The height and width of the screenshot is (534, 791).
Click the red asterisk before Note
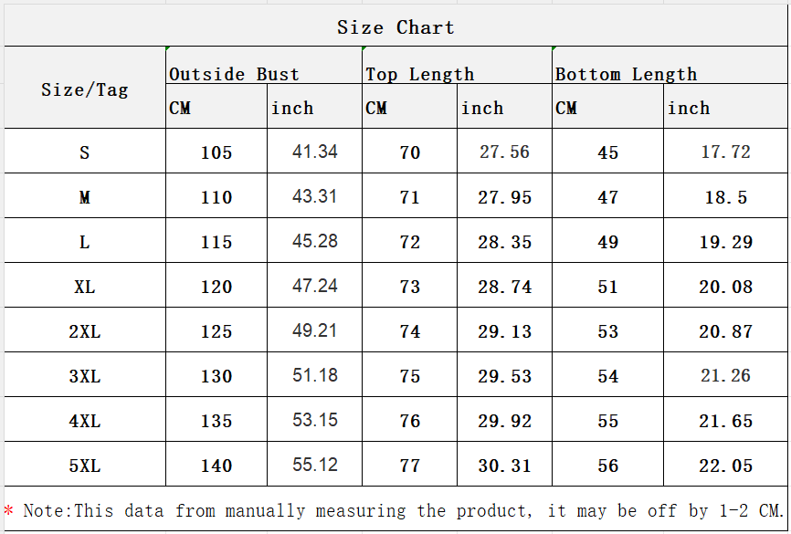(8, 509)
